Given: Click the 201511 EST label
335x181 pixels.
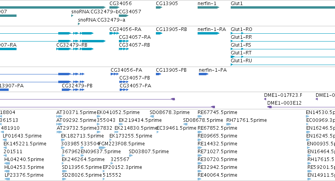Looking at the screenshot, I should coord(13,152).
